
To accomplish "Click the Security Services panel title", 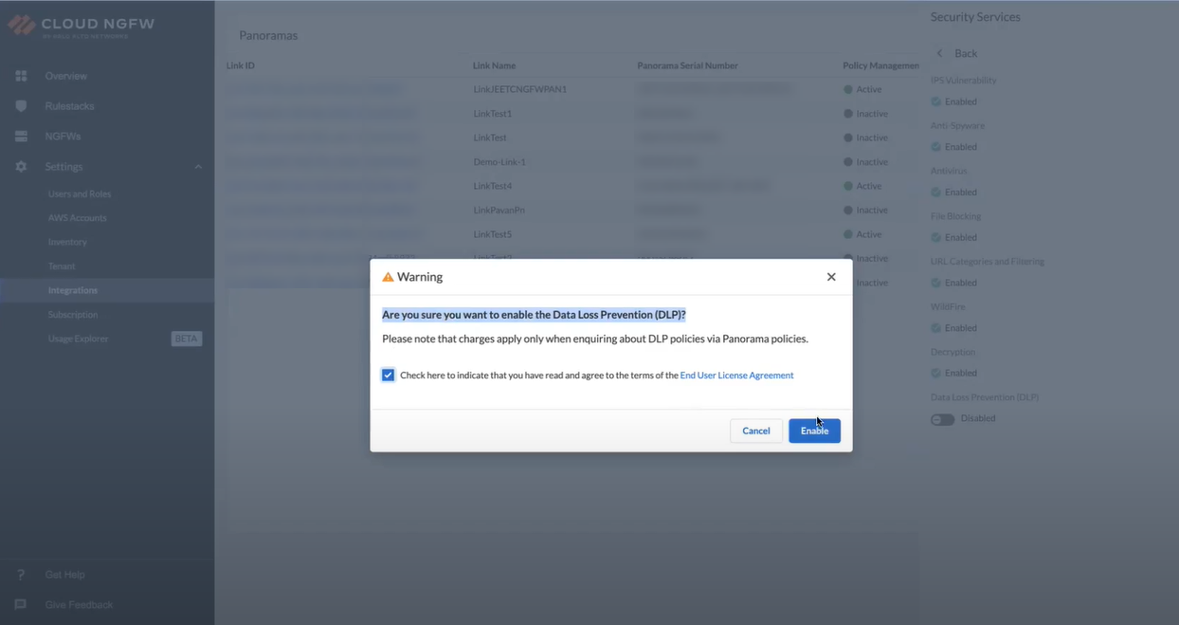I will pos(975,17).
